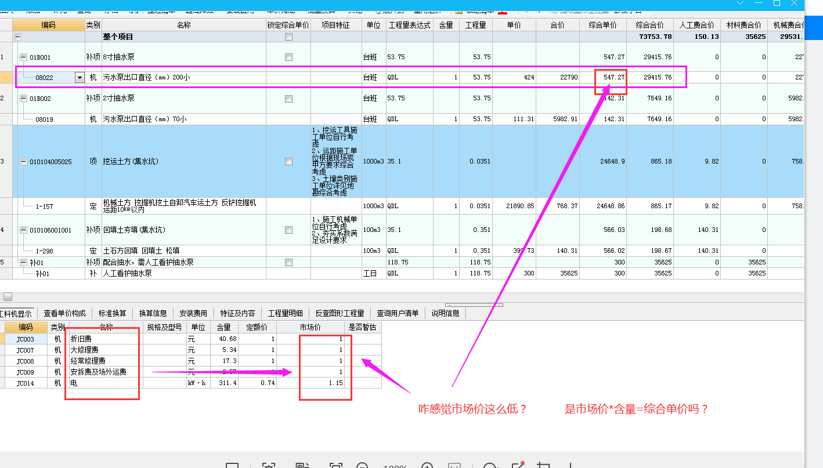Image resolution: width=823 pixels, height=468 pixels.
Task: Click the 0.74 quota price cell
Action: pyautogui.click(x=257, y=383)
